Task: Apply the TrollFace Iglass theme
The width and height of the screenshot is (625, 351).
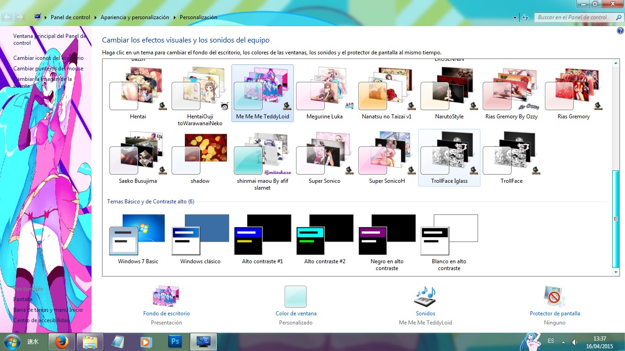Action: [x=449, y=158]
